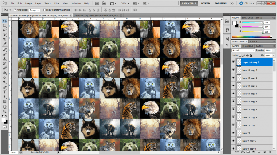The image size is (277, 155).
Task: Open the Auto-Select Group dropdown
Action: (x=34, y=10)
